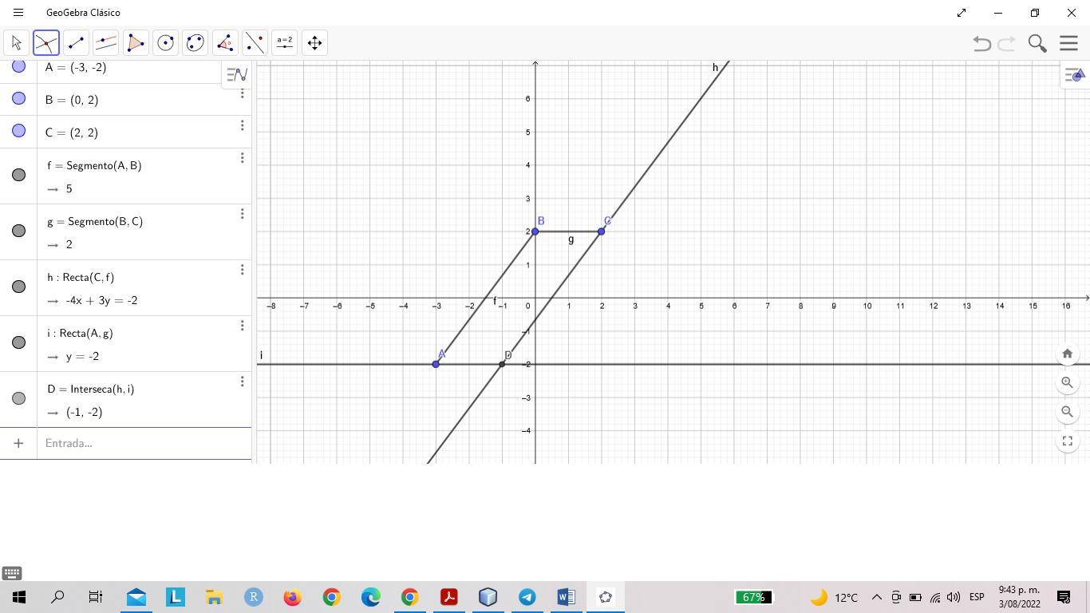Open three-dot menu for segment f

pyautogui.click(x=242, y=158)
